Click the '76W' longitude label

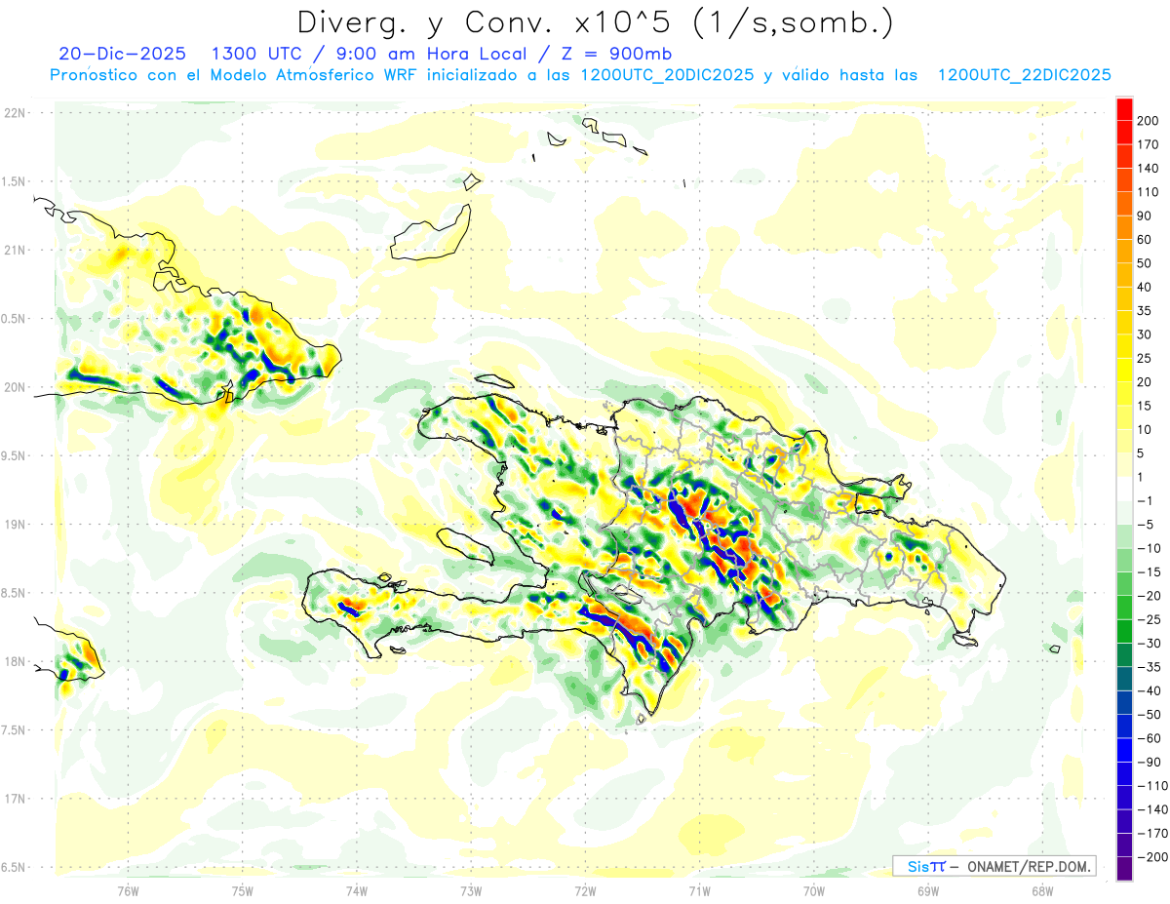tap(128, 890)
